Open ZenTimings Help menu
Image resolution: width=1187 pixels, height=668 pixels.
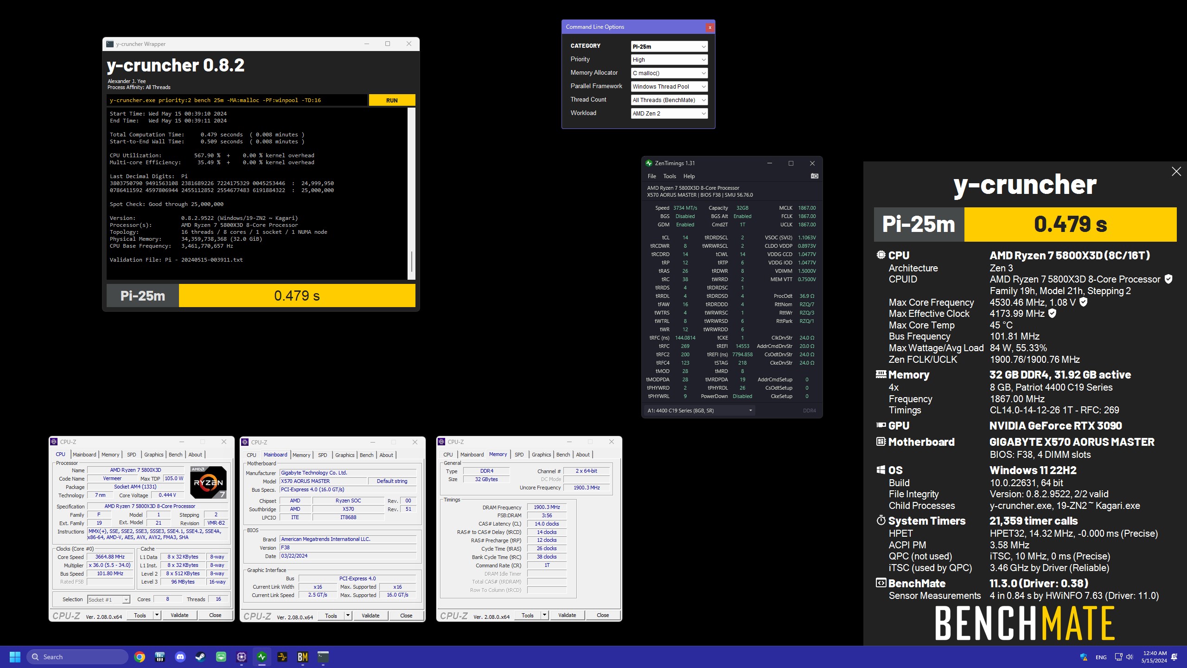click(689, 176)
